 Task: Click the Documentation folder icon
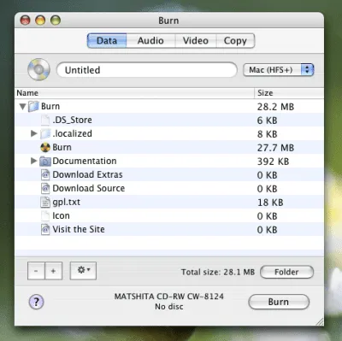tap(45, 162)
